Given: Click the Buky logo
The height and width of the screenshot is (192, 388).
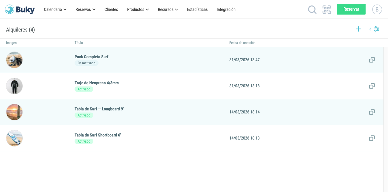Looking at the screenshot, I should pyautogui.click(x=20, y=9).
